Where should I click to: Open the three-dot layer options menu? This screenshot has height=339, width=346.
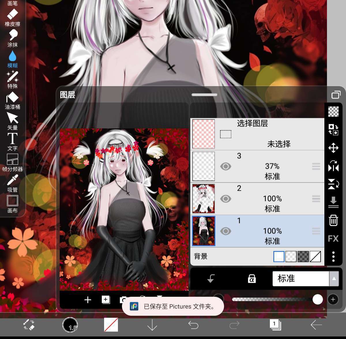click(x=333, y=256)
